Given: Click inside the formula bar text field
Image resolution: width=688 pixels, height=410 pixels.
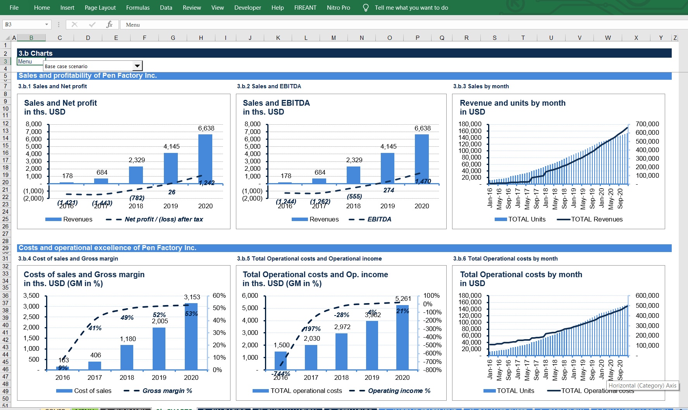Looking at the screenshot, I should 349,25.
